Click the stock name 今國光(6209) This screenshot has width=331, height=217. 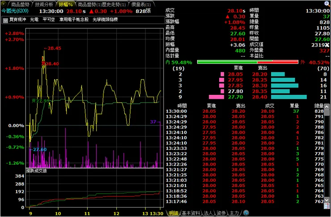tap(15, 11)
